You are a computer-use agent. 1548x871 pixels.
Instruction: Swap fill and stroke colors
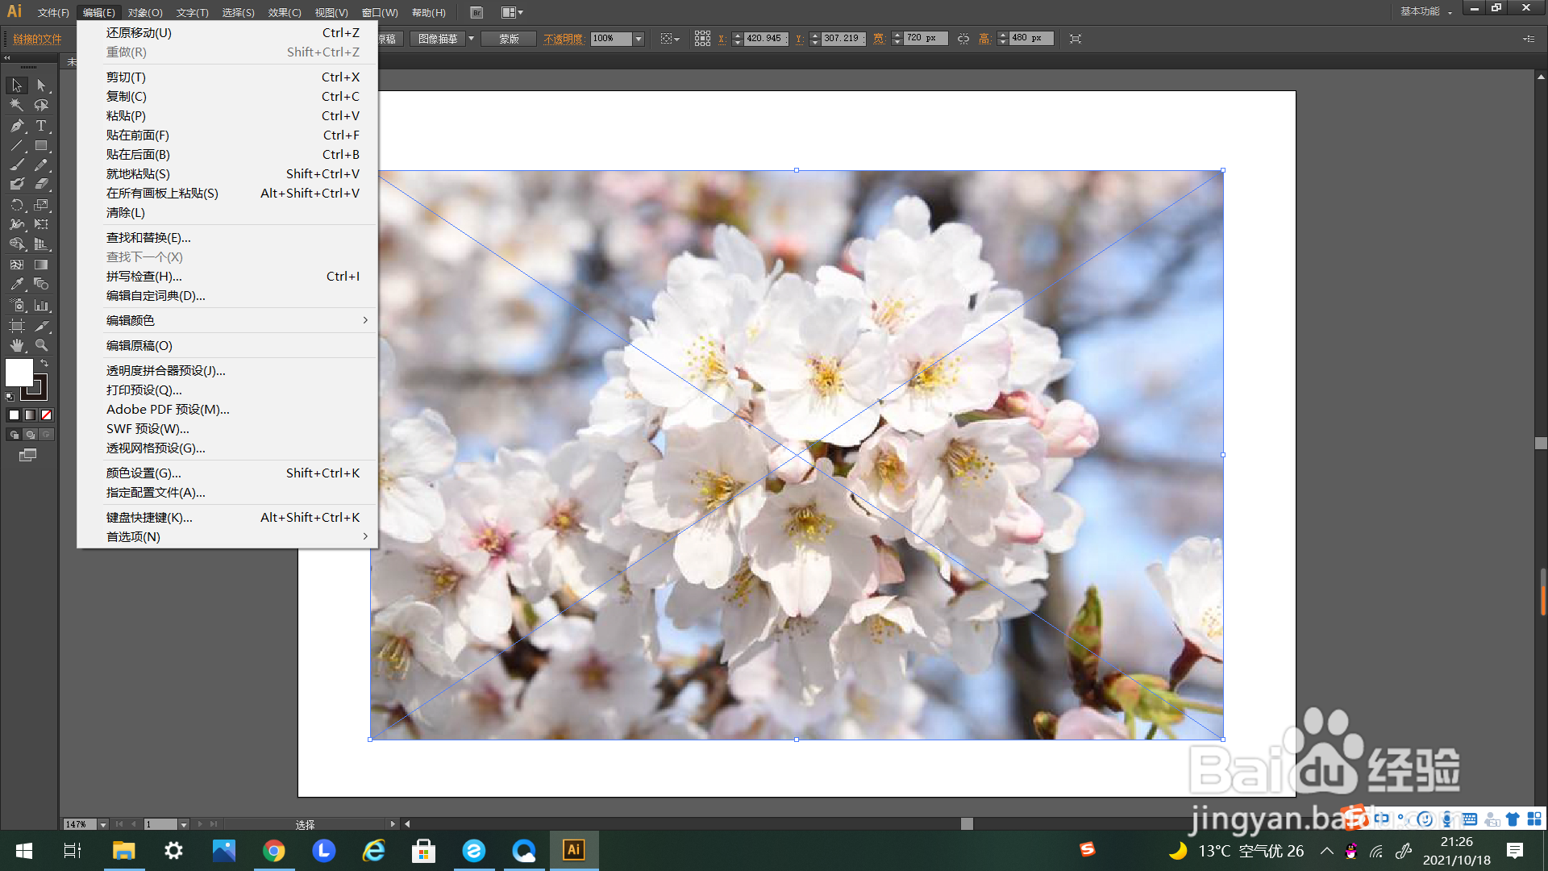(44, 364)
